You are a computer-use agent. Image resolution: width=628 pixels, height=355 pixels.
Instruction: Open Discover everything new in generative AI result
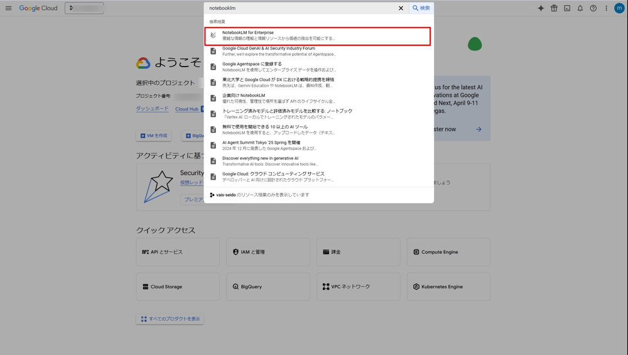pos(318,161)
